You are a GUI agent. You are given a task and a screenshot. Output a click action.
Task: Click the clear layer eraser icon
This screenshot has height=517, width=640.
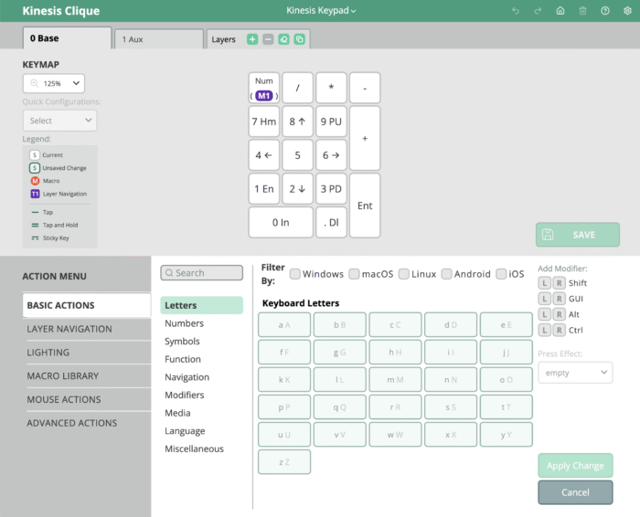coord(283,39)
